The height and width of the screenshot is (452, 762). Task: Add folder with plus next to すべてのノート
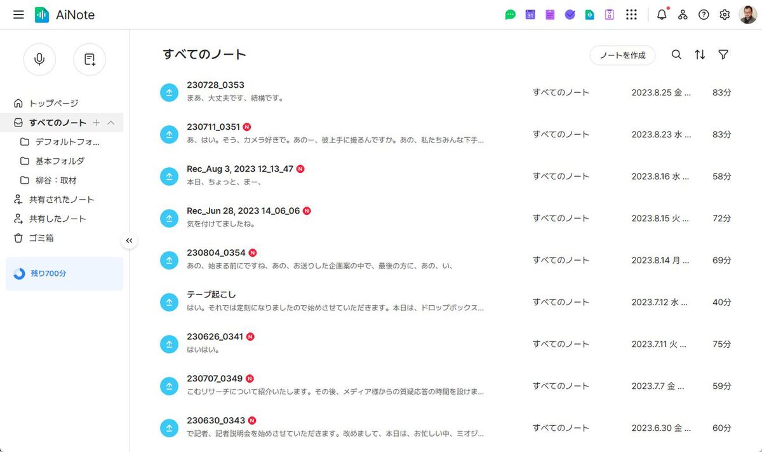[x=97, y=123]
